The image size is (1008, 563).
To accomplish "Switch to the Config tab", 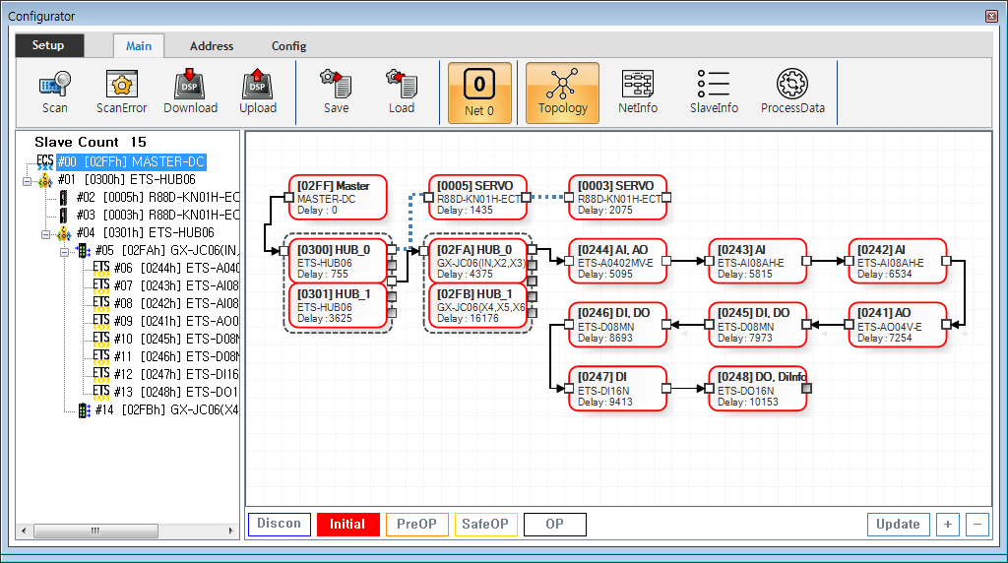I will click(288, 46).
